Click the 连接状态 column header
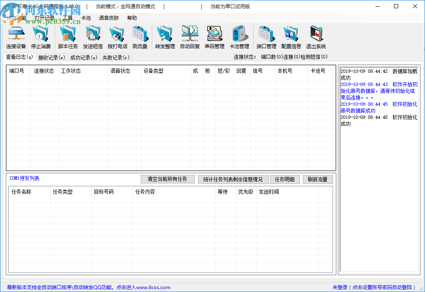425x292 pixels. tap(44, 71)
